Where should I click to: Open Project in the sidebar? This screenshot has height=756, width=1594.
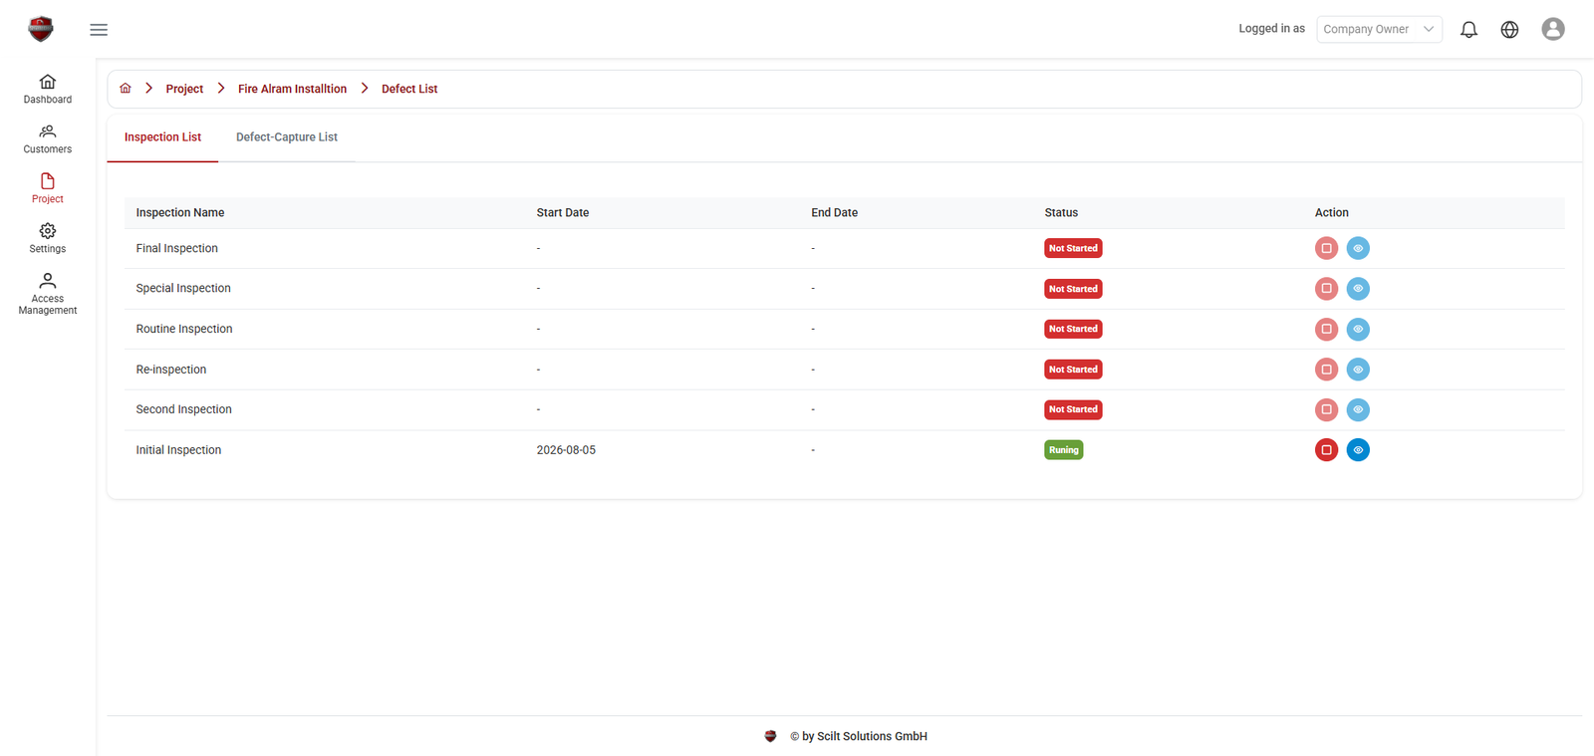[x=48, y=188]
